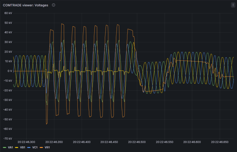This screenshot has height=152, width=237.
Task: Click the 60 kV y-axis label
Action: coord(8,13)
